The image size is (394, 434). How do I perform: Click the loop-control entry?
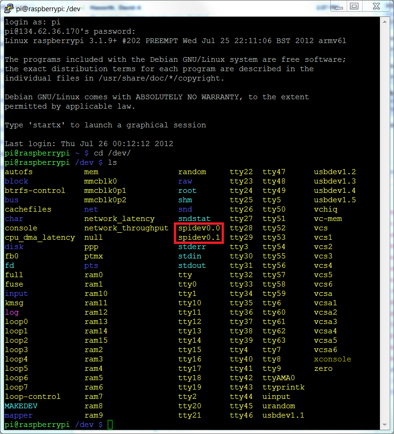coord(33,397)
